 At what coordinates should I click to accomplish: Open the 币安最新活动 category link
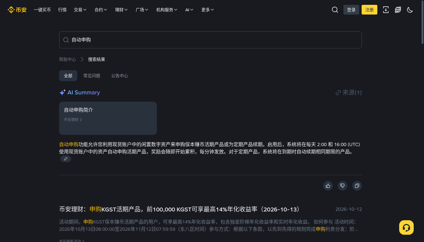[x=72, y=241]
